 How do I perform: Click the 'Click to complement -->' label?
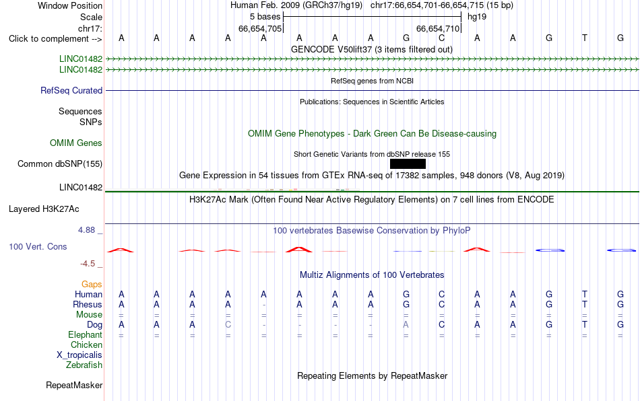55,39
